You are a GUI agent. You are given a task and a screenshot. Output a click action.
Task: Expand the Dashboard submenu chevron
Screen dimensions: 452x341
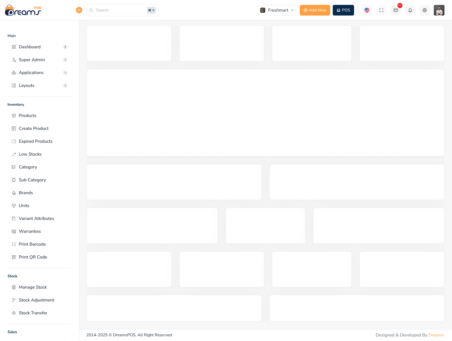65,47
